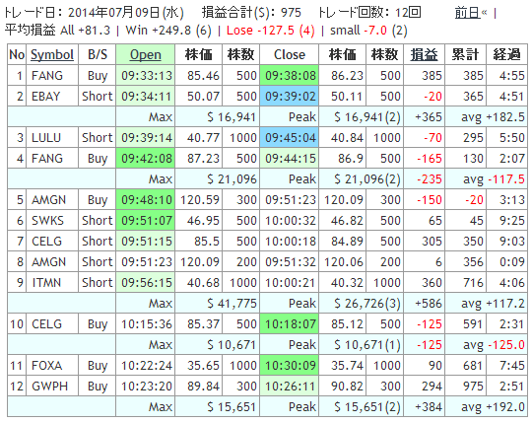532x423 pixels.
Task: Click the avg -125.0 summary
Action: pyautogui.click(x=494, y=344)
